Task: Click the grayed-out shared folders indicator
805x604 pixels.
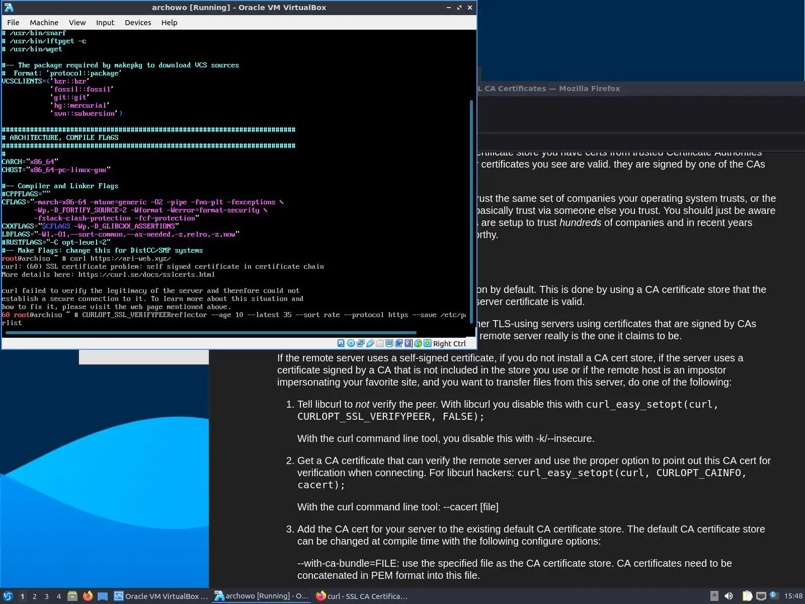Action: [x=380, y=343]
